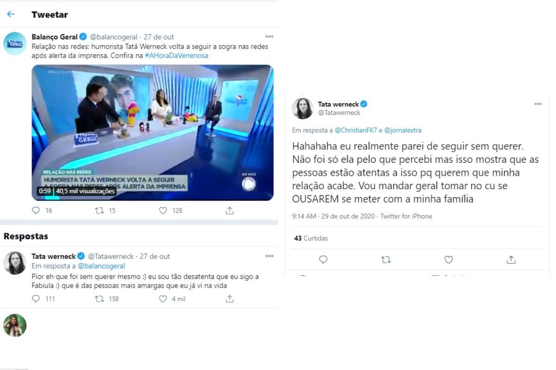Open more options on the standalone Tata Werneck tweet
This screenshot has height=370, width=556.
pyautogui.click(x=538, y=104)
